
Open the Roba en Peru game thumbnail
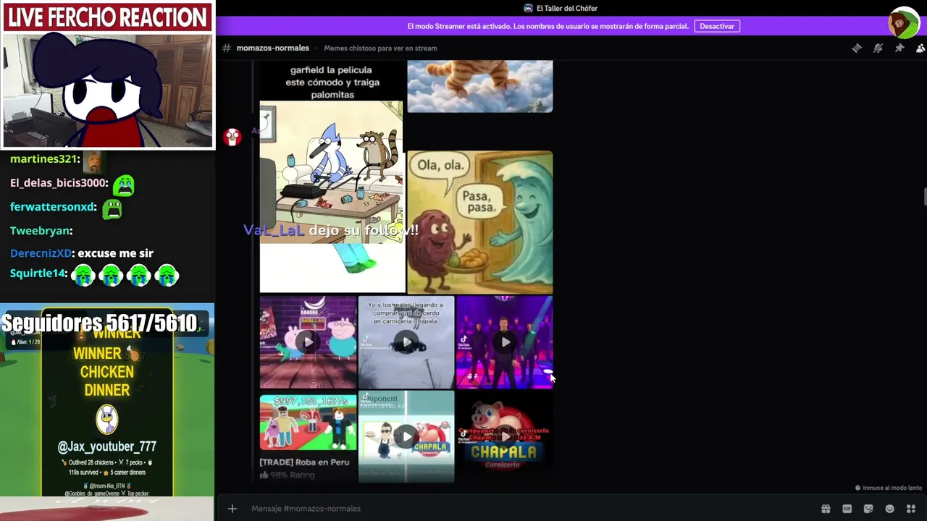[x=308, y=422]
